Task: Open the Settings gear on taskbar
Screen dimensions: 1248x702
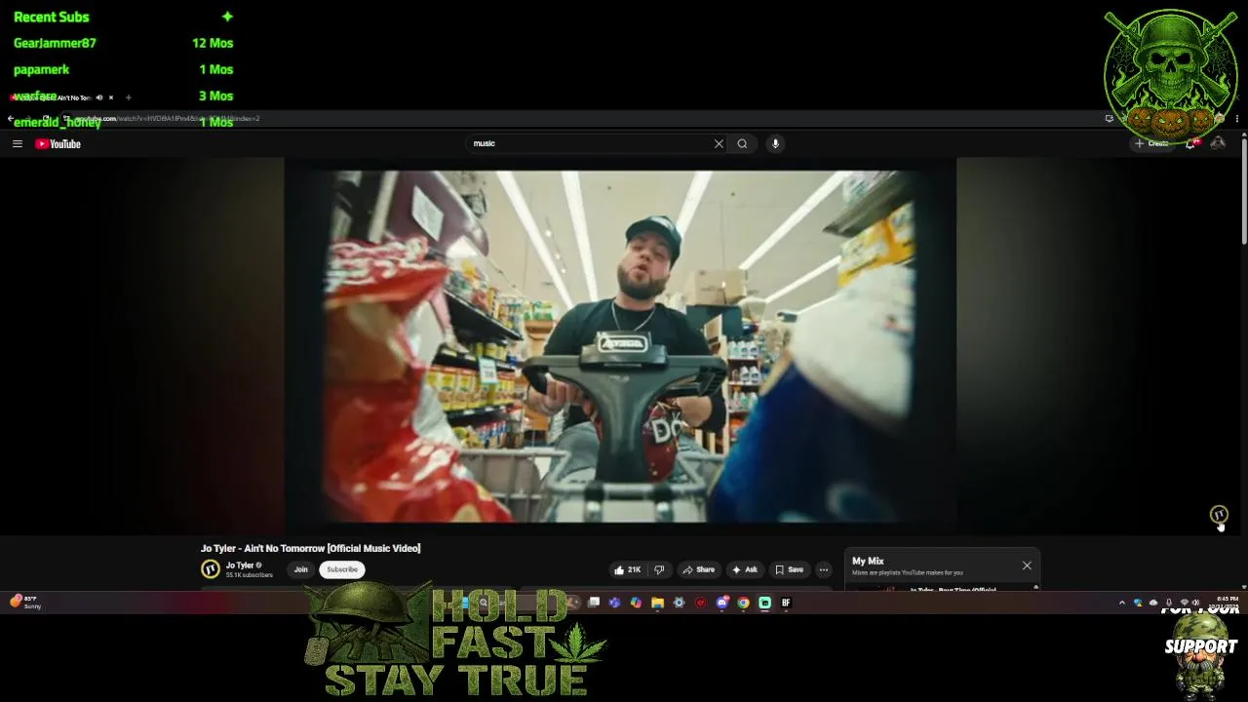Action: pyautogui.click(x=679, y=603)
